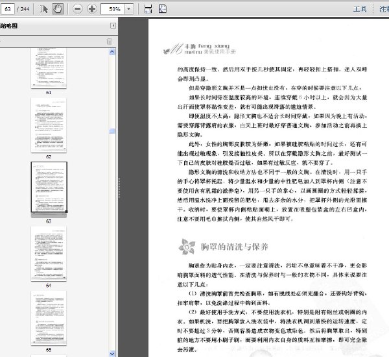Click the heading 胸罩的清洗与保养
This screenshot has height=357, width=389.
234,247
